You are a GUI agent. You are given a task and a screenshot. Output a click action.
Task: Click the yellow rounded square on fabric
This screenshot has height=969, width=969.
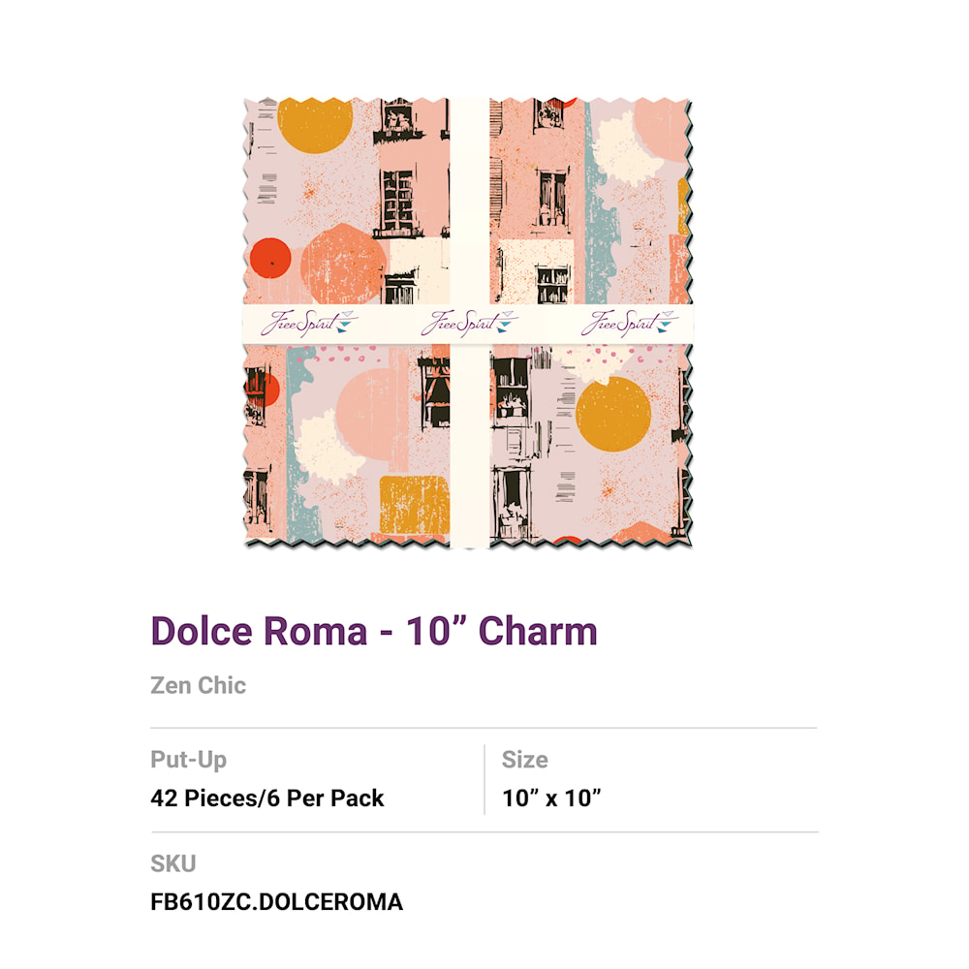(x=414, y=505)
